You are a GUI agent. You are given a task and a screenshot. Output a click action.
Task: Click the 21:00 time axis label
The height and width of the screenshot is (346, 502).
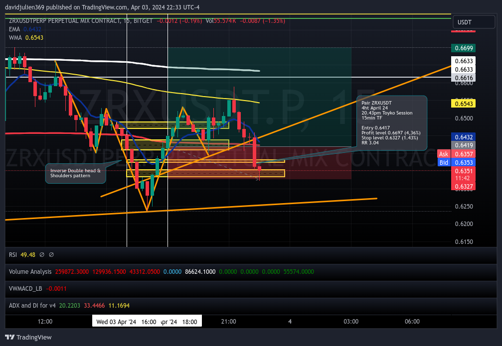[x=229, y=322]
